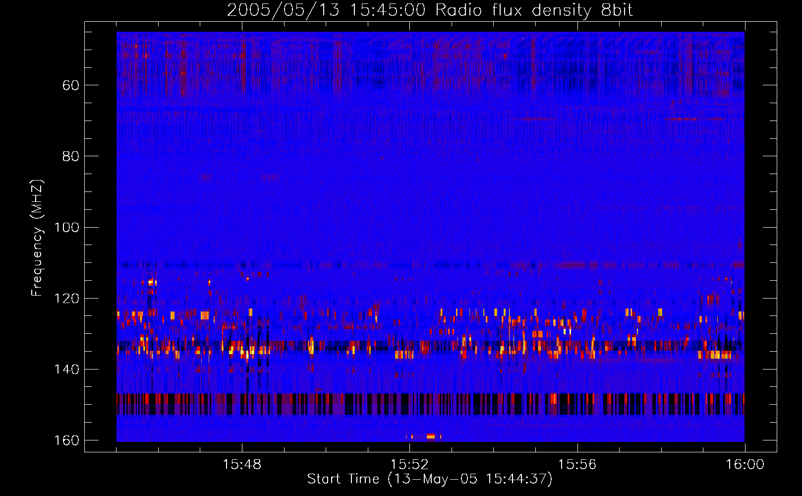This screenshot has width=802, height=496.
Task: Click the '15:52' time tick label
Action: click(x=409, y=465)
